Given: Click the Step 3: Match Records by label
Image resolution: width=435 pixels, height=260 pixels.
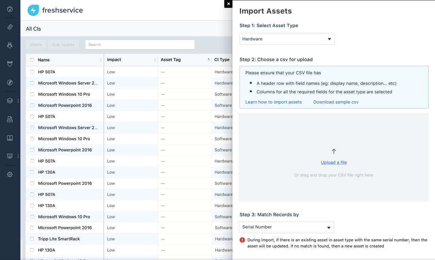Looking at the screenshot, I should pos(269,215).
